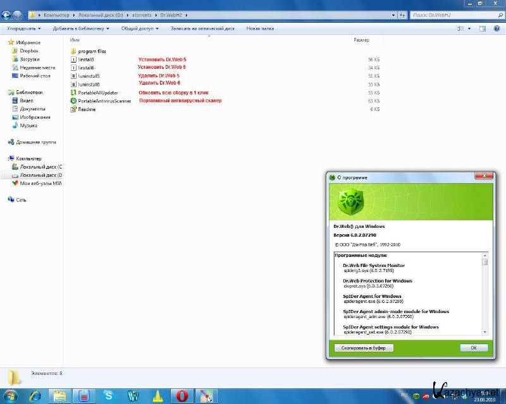506x404 pixels.
Task: Click the Windows Start orb
Action: [11, 396]
